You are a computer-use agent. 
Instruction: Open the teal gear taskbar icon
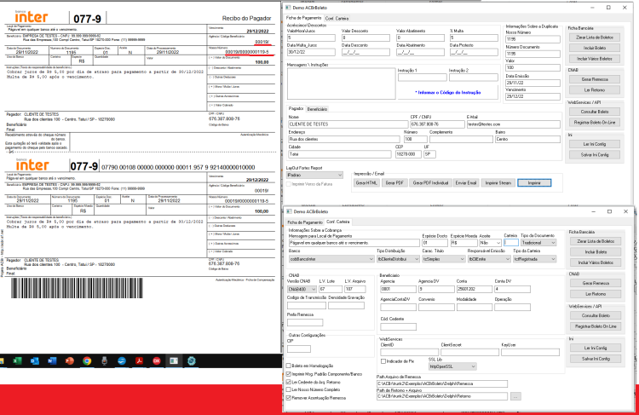[192, 360]
